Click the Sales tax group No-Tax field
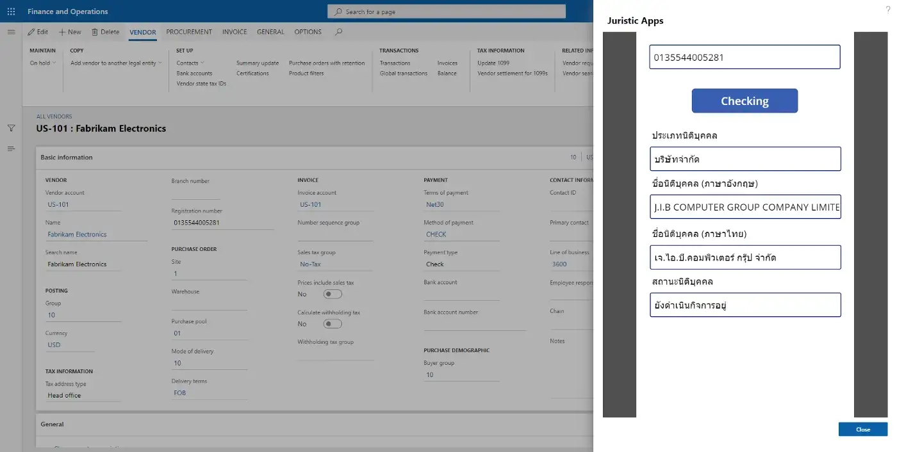Image resolution: width=897 pixels, height=452 pixels. coord(335,264)
